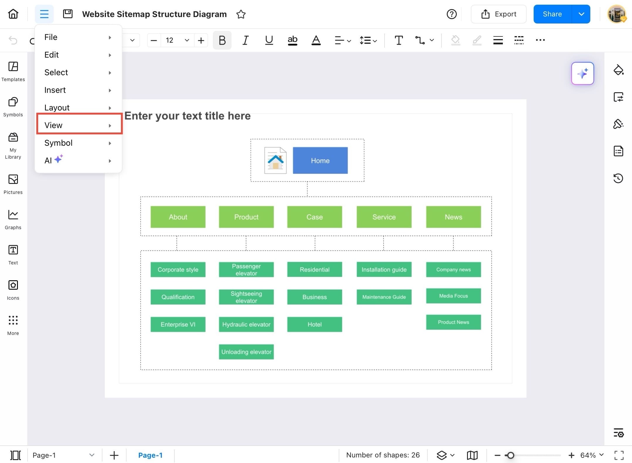
Task: Open the Page-1 page selector dropdown
Action: click(x=92, y=455)
